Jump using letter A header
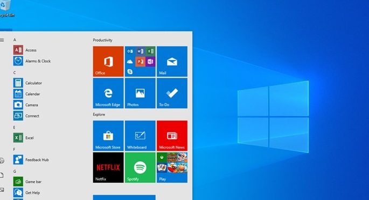Viewport: 369px width, 200px height. pos(15,40)
